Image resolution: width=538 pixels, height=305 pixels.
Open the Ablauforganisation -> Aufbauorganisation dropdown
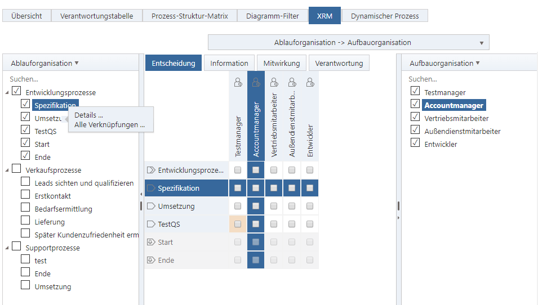(x=348, y=43)
